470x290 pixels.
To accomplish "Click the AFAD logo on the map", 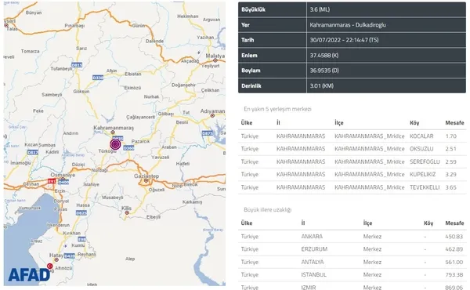I will coord(29,274).
